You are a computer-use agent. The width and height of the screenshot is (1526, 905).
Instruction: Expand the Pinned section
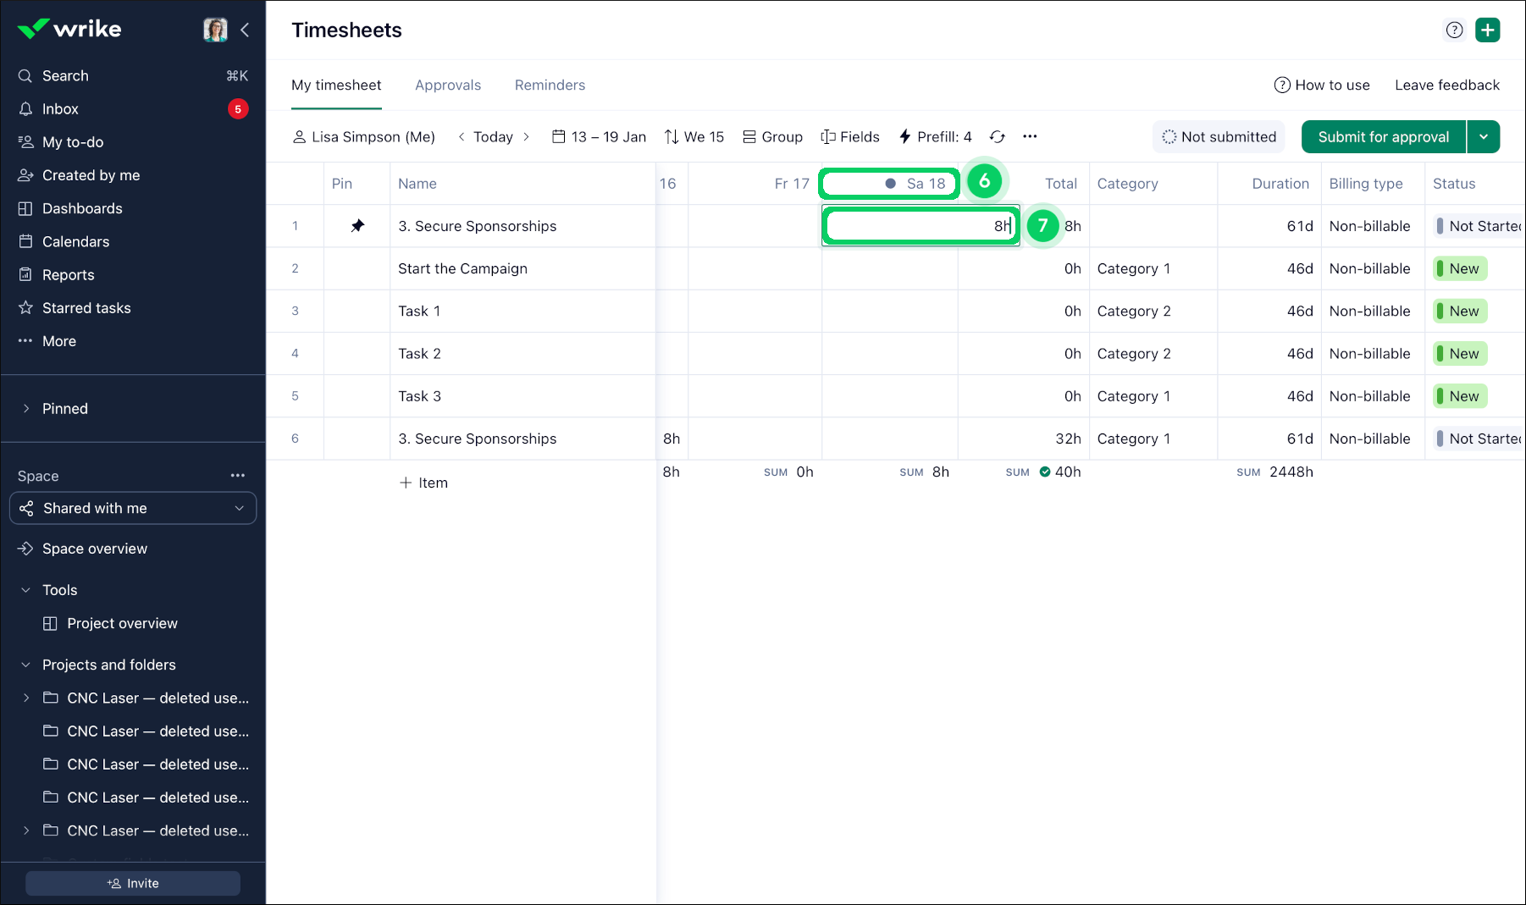click(x=26, y=409)
